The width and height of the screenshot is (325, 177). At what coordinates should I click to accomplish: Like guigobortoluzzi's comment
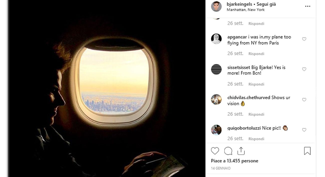pos(304,130)
